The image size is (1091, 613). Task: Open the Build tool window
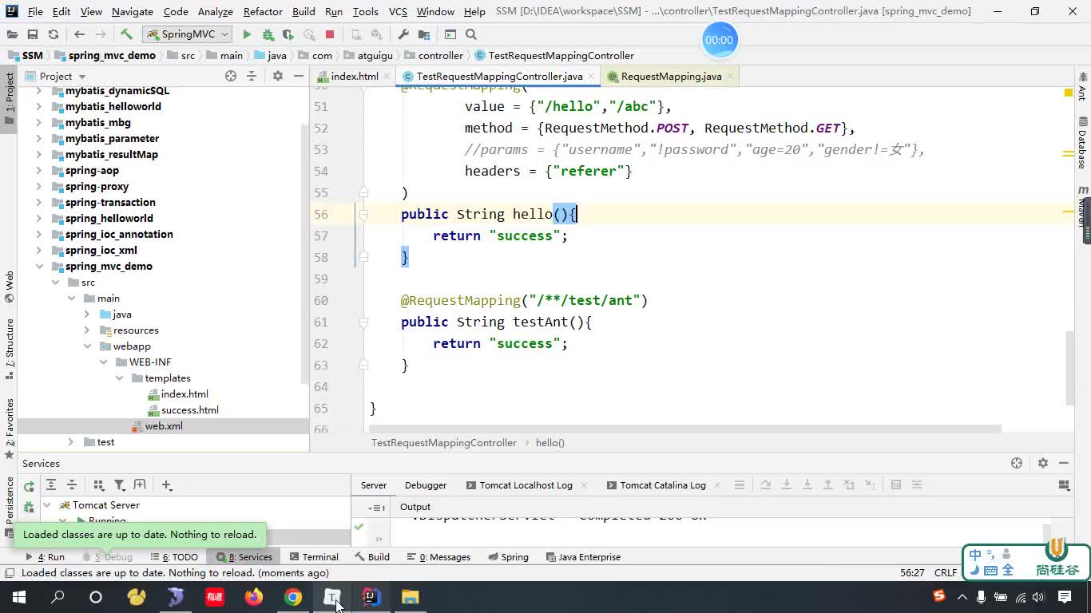372,556
